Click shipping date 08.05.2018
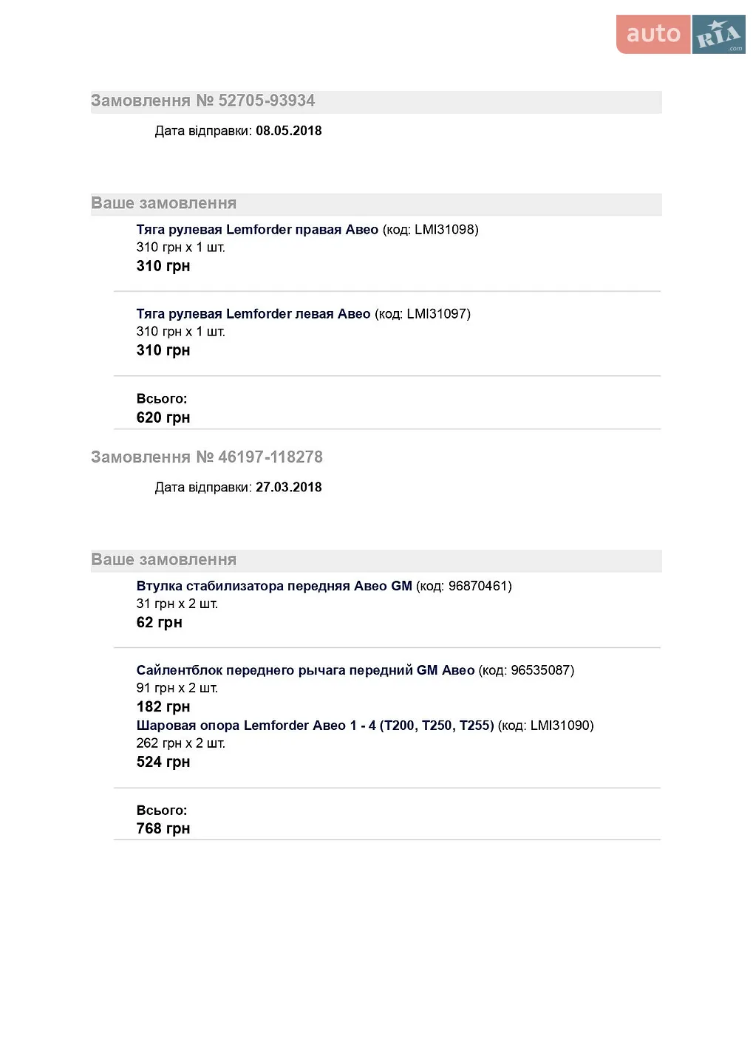753x1064 pixels. click(x=289, y=131)
